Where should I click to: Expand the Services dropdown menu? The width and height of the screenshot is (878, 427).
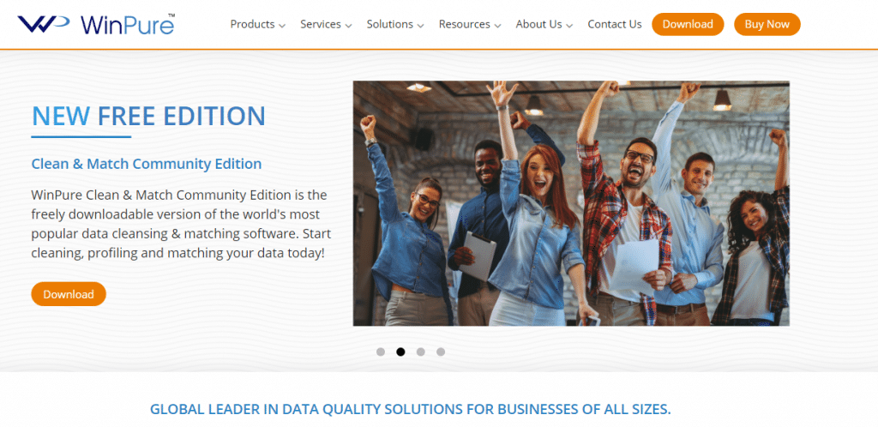(x=326, y=24)
